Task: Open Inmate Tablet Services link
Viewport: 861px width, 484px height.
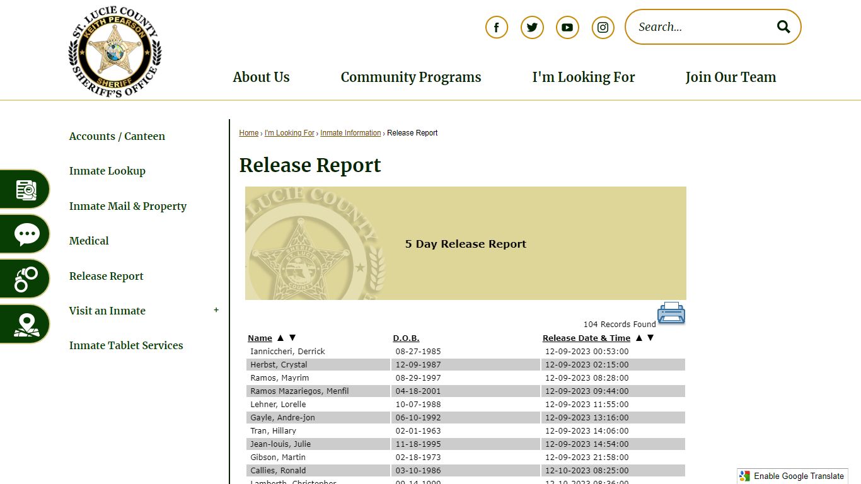Action: point(126,345)
